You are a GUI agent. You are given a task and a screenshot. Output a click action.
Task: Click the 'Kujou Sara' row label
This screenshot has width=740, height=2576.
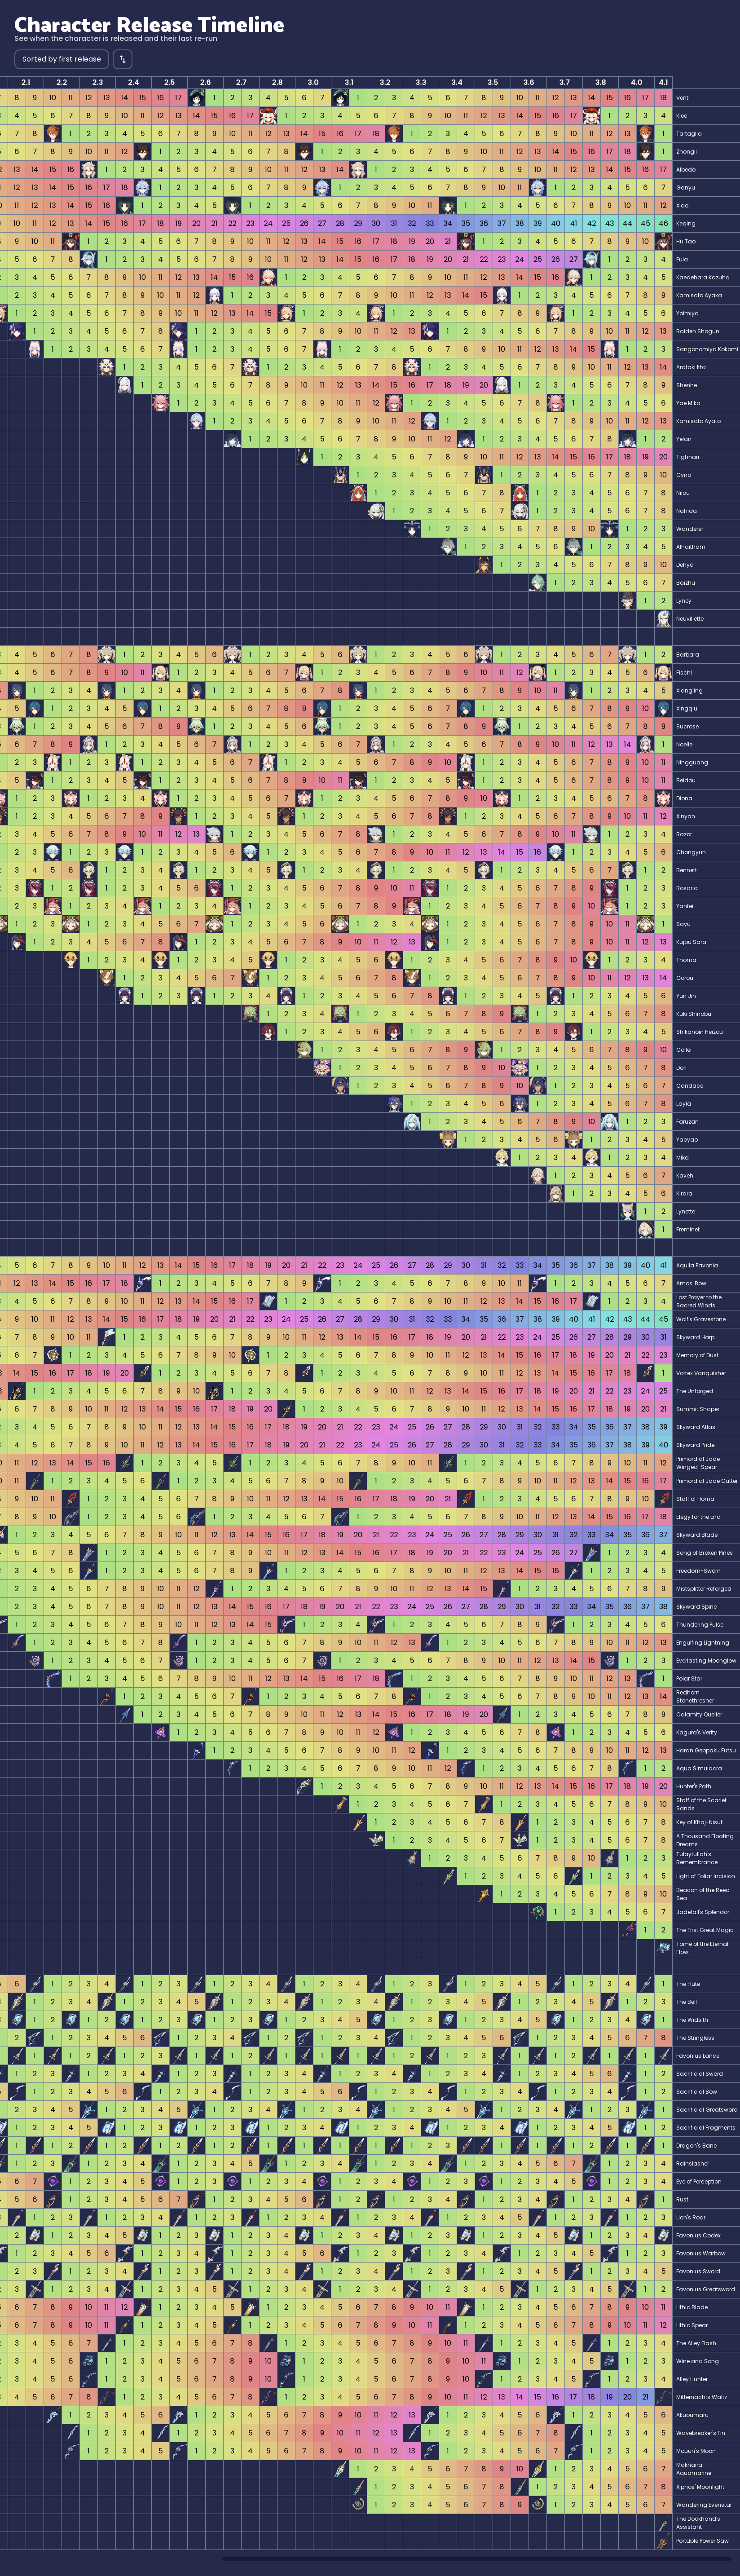click(x=691, y=942)
